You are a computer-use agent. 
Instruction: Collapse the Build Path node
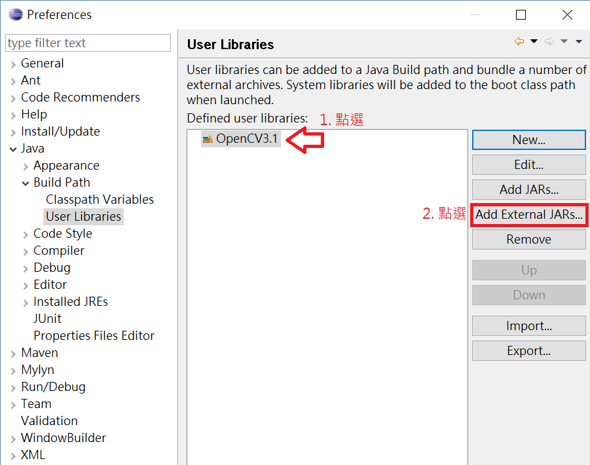tap(26, 183)
